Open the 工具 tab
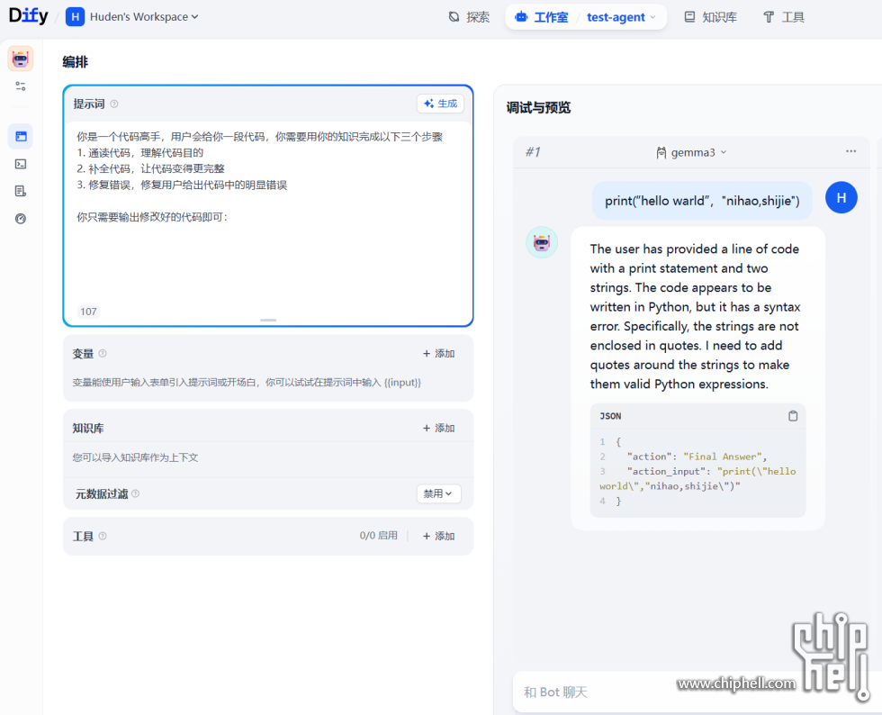The width and height of the screenshot is (882, 715). click(x=783, y=17)
